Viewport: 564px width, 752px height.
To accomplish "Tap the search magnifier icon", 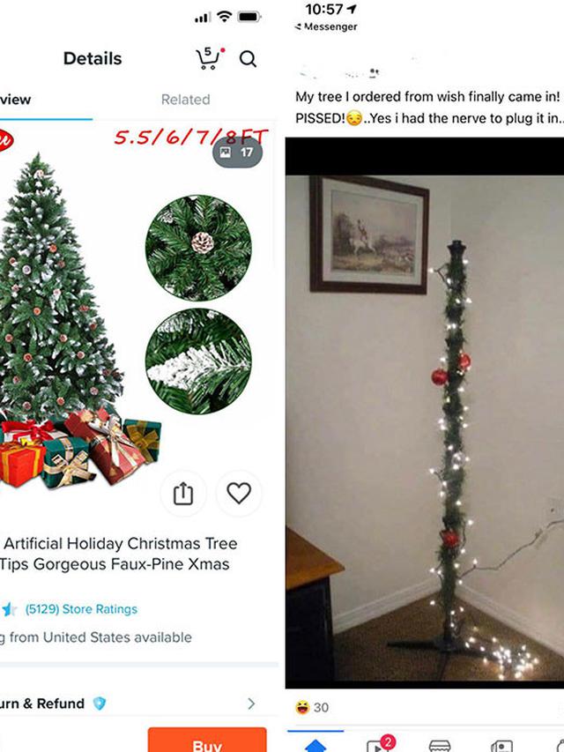I will pyautogui.click(x=248, y=59).
